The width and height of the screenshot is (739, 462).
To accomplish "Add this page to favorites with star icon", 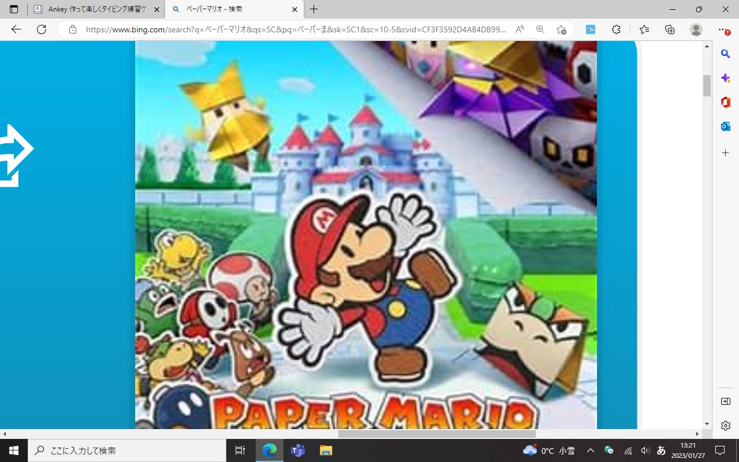I will (561, 29).
